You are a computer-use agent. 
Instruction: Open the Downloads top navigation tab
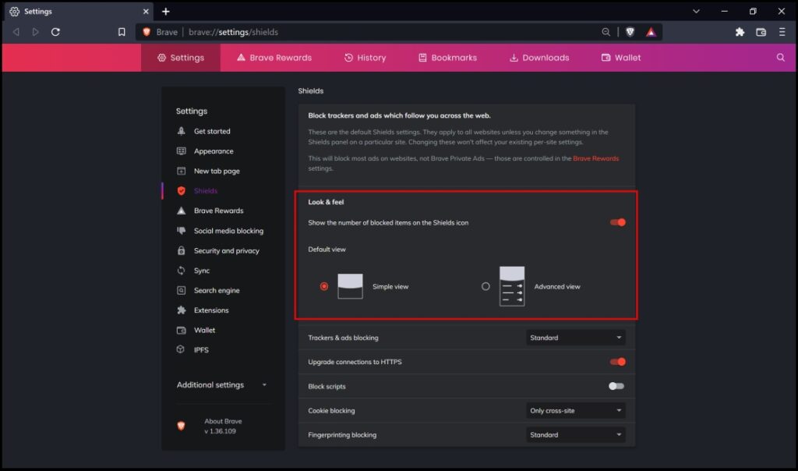click(x=539, y=58)
